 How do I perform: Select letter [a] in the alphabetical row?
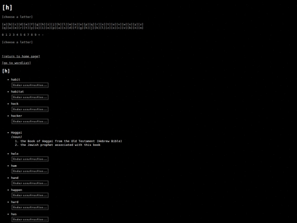pyautogui.click(x=4, y=24)
